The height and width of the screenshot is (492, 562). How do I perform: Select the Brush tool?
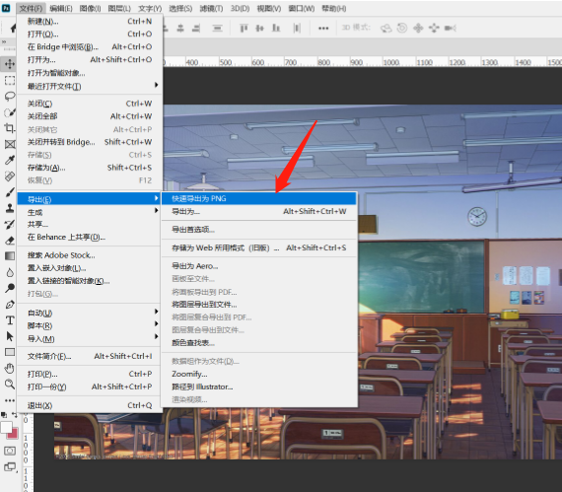coord(9,192)
